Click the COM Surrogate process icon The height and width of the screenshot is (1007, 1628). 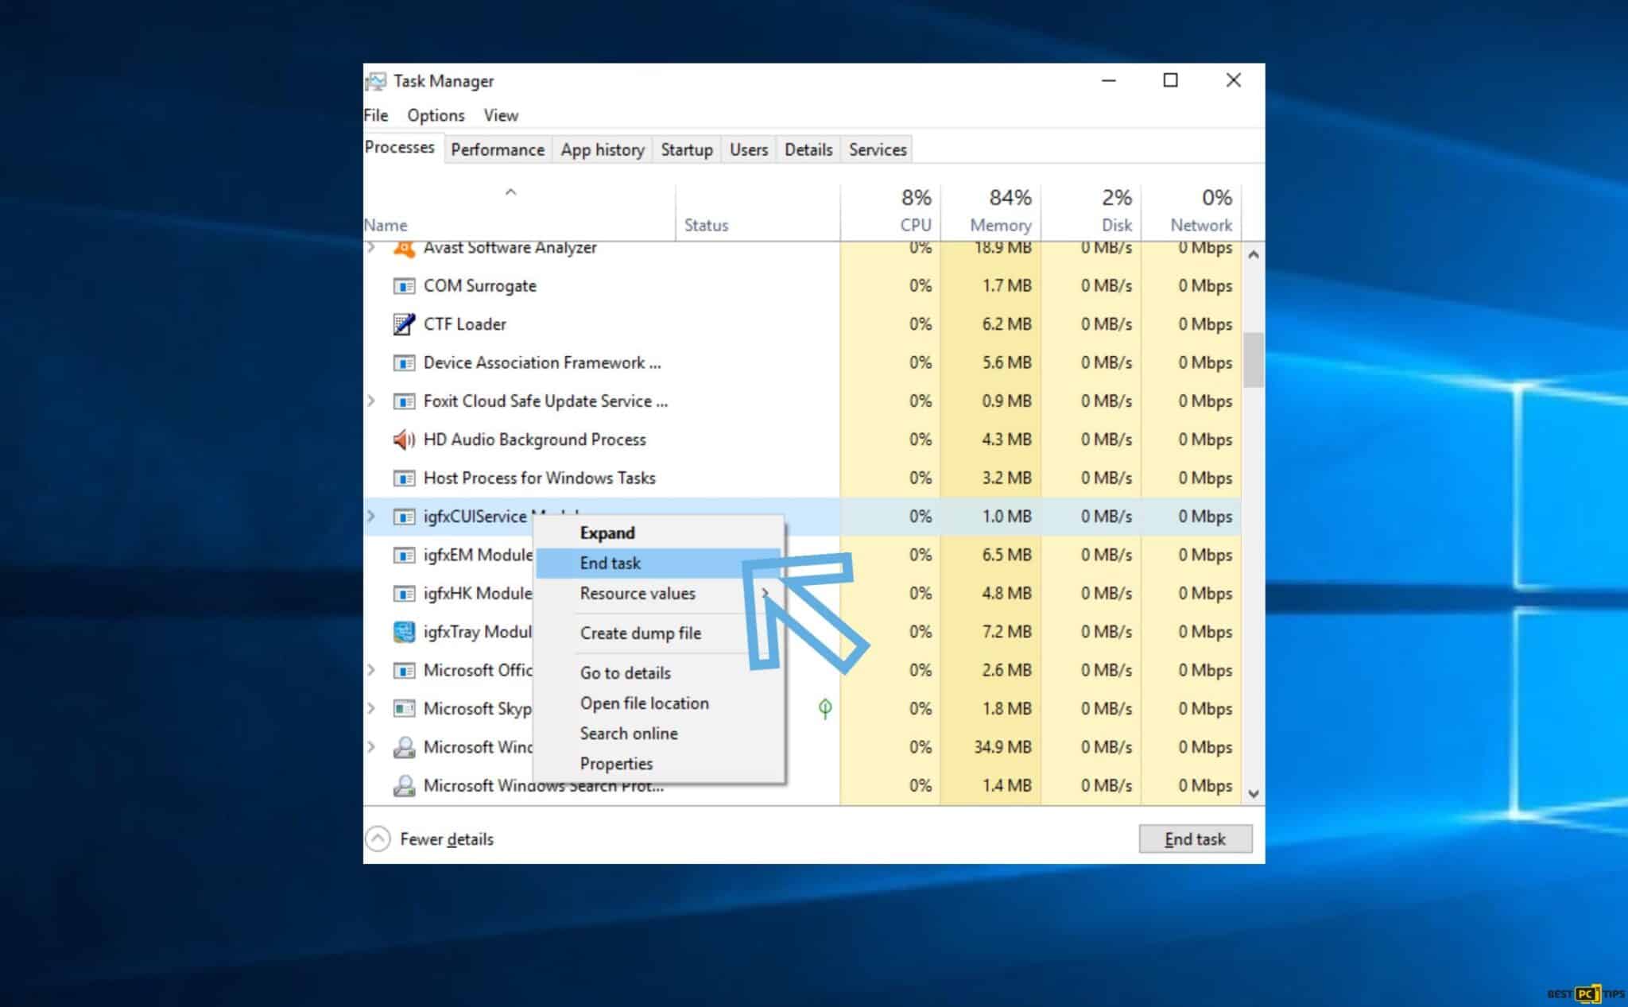(x=404, y=286)
